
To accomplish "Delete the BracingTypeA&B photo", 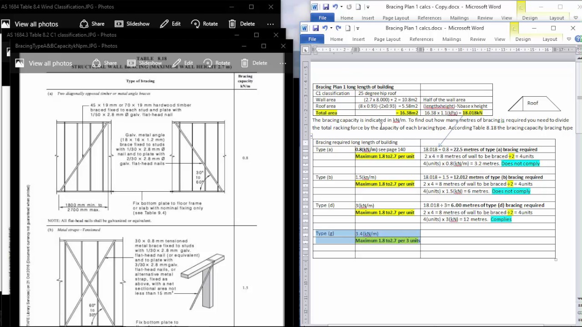I will [254, 63].
